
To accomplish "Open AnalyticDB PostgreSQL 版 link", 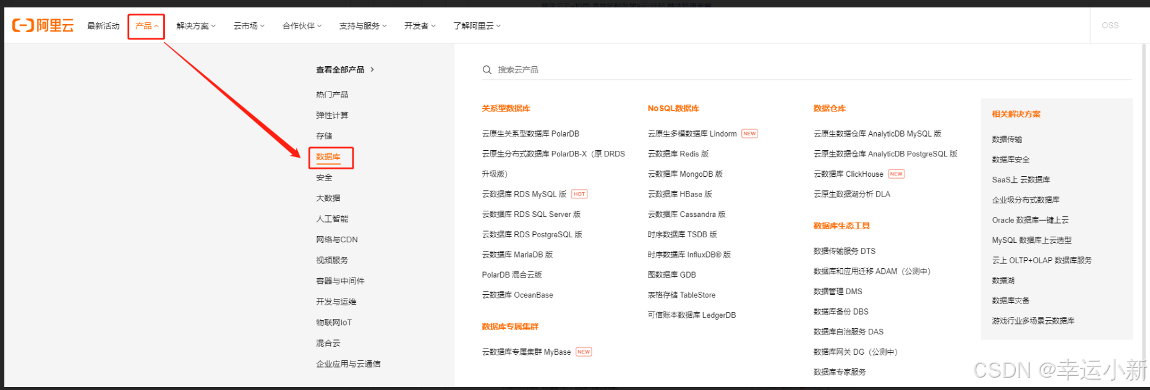I will click(885, 154).
